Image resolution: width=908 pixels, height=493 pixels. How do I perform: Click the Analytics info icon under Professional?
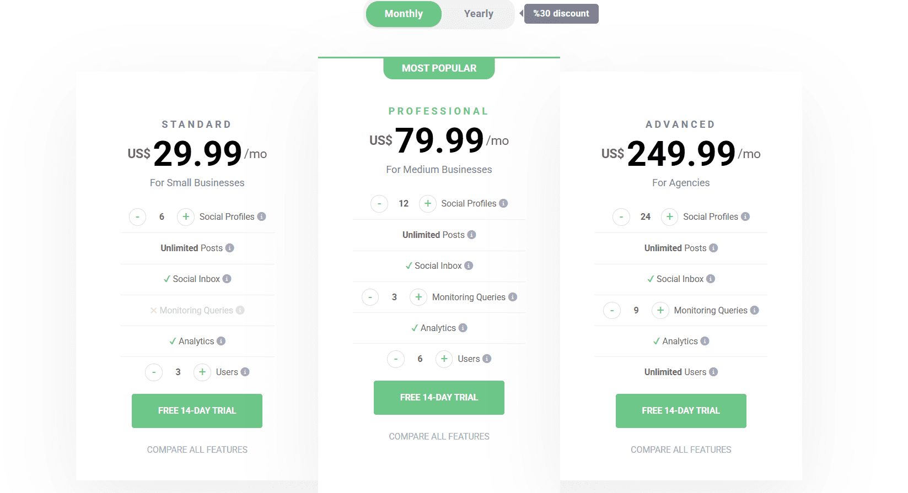[463, 328]
